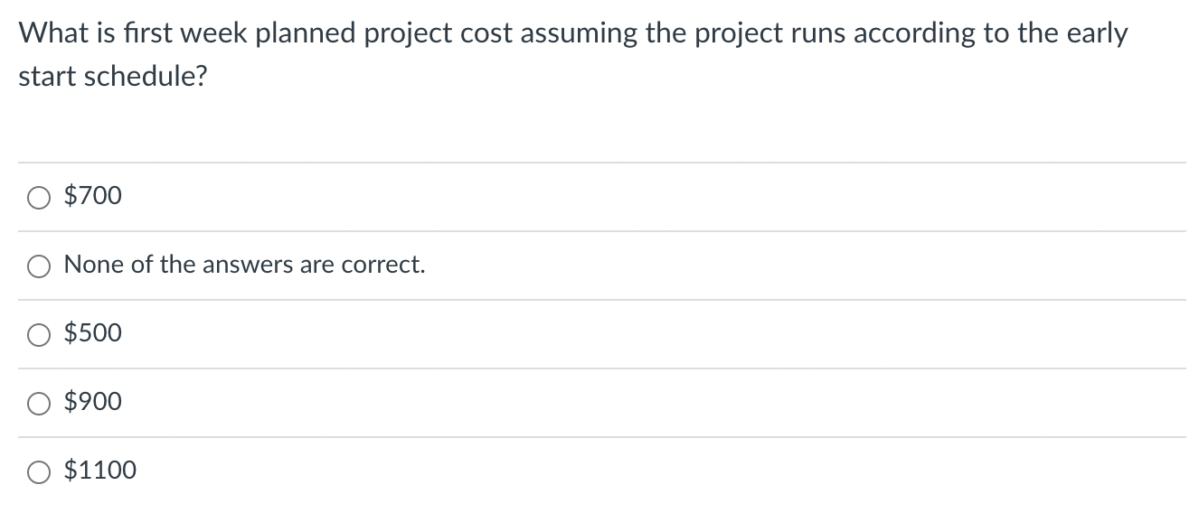The height and width of the screenshot is (513, 1199).
Task: Select the $700 radio button
Action: 38,197
